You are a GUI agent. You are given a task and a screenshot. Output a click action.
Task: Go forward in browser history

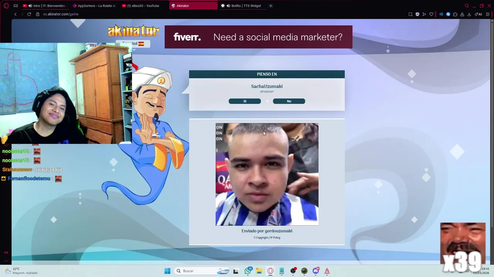pos(22,14)
